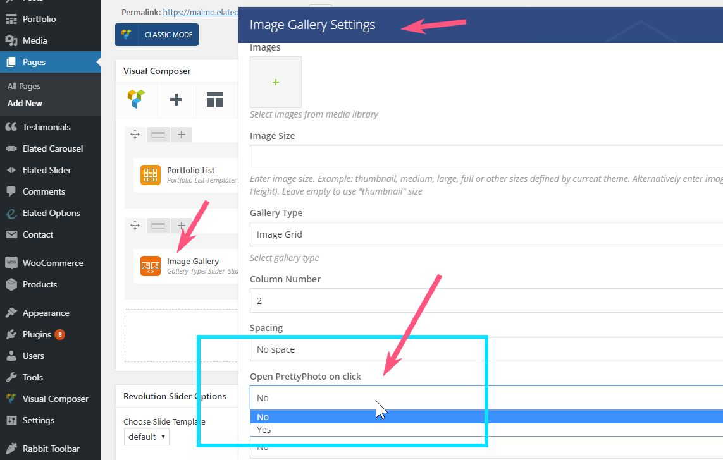Click the Image Gallery element title
Screen dimensions: 723x460
tap(193, 261)
